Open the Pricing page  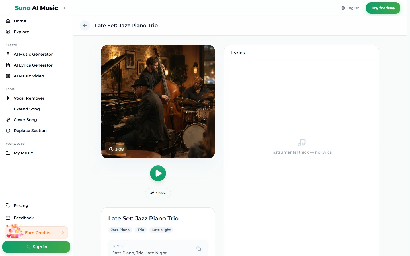(x=36, y=205)
